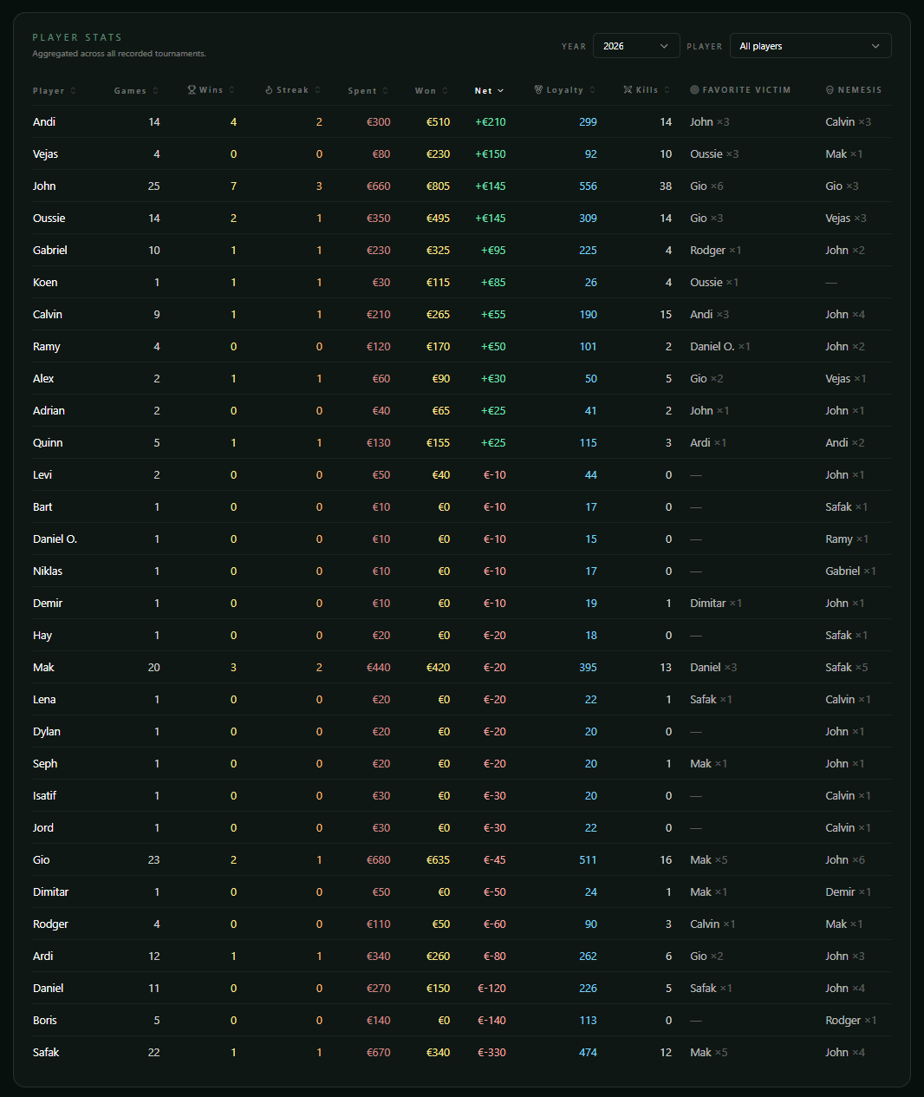Select player name Safak

point(46,1053)
